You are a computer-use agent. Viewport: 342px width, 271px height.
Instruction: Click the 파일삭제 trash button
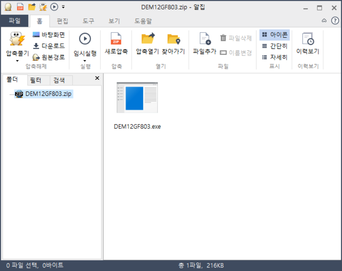pos(236,38)
